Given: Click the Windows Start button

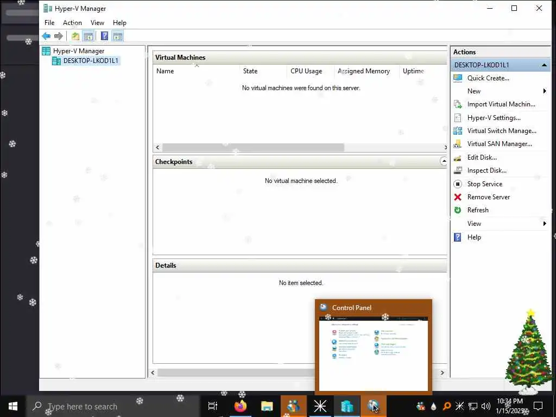Looking at the screenshot, I should coord(13,406).
